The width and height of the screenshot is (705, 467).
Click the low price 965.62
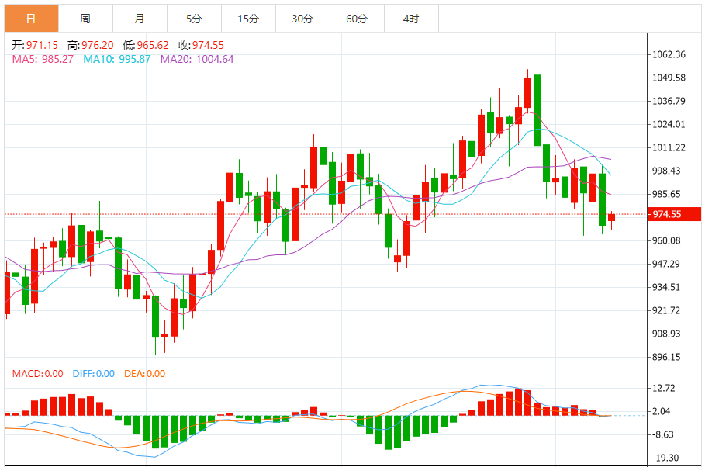coord(153,45)
